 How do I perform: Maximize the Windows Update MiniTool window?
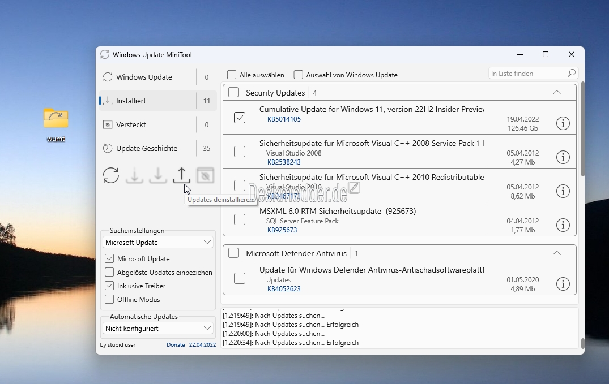coord(546,54)
